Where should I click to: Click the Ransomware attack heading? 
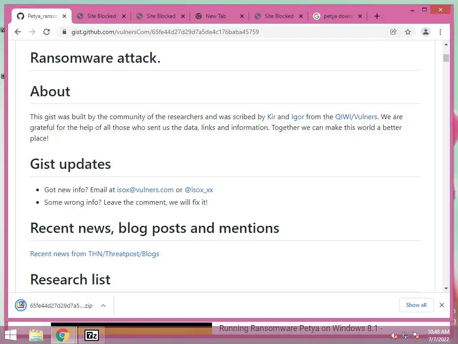(x=95, y=58)
